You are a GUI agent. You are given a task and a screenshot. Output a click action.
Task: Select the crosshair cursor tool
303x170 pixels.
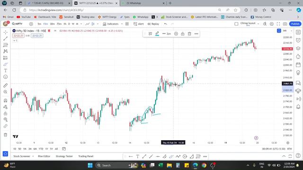pos(5,32)
